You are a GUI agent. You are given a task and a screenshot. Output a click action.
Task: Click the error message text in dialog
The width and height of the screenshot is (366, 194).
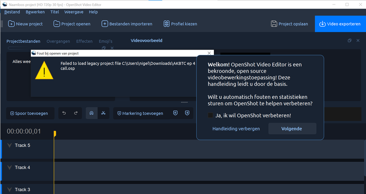click(x=128, y=66)
